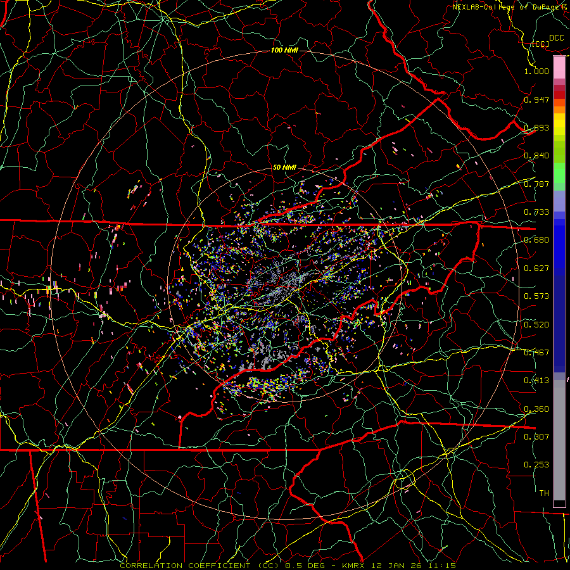Click the CORRELATION COEFFICIENT caption text

185,566
